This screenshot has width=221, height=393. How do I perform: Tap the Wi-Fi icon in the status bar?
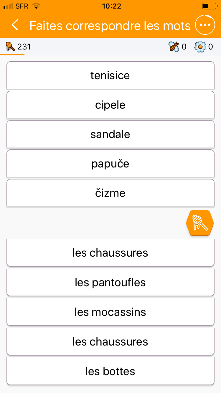click(36, 6)
